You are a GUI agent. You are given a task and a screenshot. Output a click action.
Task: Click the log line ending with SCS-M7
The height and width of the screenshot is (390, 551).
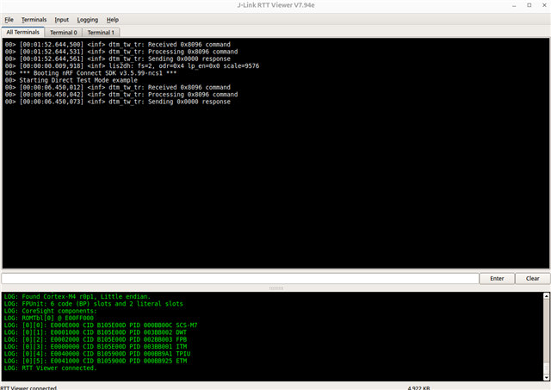tap(101, 325)
